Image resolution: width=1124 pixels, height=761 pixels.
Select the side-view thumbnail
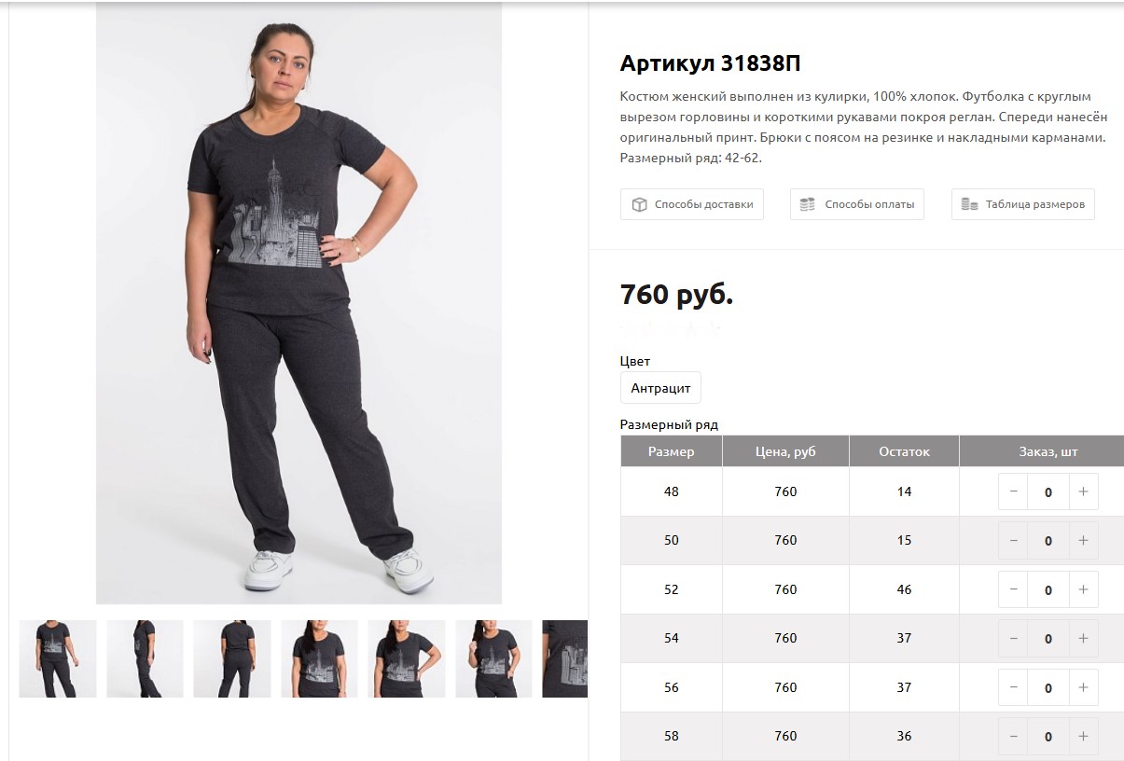[145, 658]
